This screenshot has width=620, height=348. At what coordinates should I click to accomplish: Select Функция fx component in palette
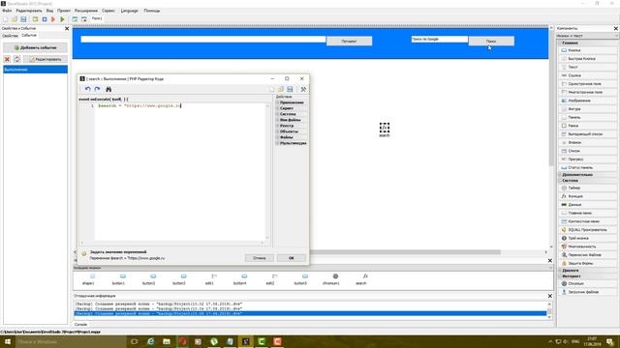coord(587,196)
